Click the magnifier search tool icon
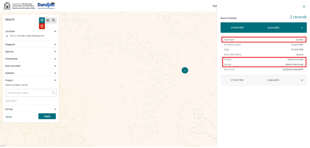Screen dimensions: 310x148 [x=53, y=20]
